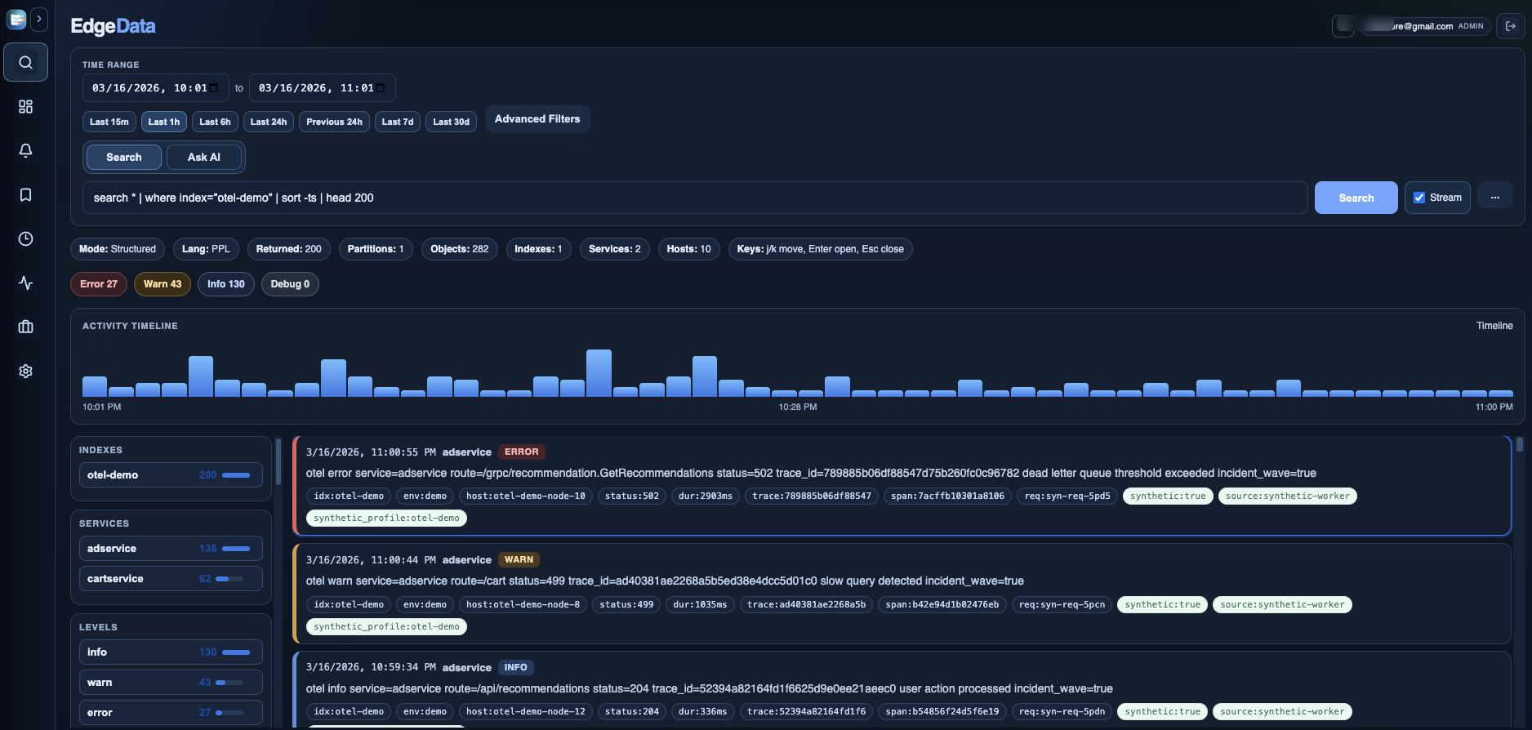Select the Last 6h range

216,122
